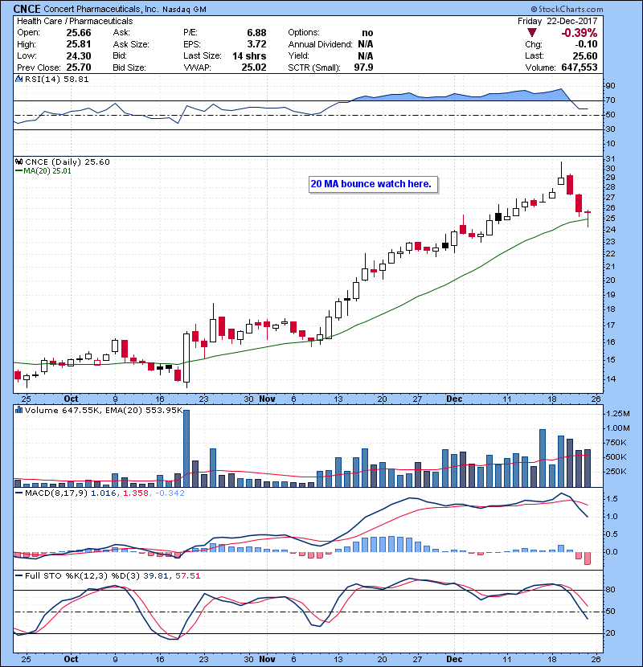Click the RSI(14) indicator chart icon

(x=18, y=79)
